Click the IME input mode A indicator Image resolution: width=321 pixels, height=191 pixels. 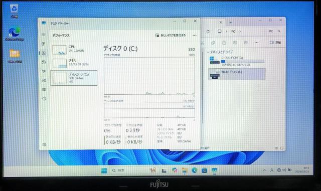272,170
